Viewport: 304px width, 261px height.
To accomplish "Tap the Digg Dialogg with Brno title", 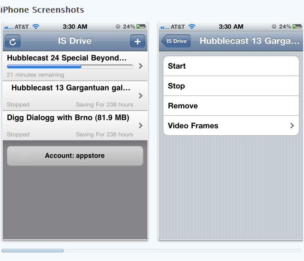I will (68, 118).
